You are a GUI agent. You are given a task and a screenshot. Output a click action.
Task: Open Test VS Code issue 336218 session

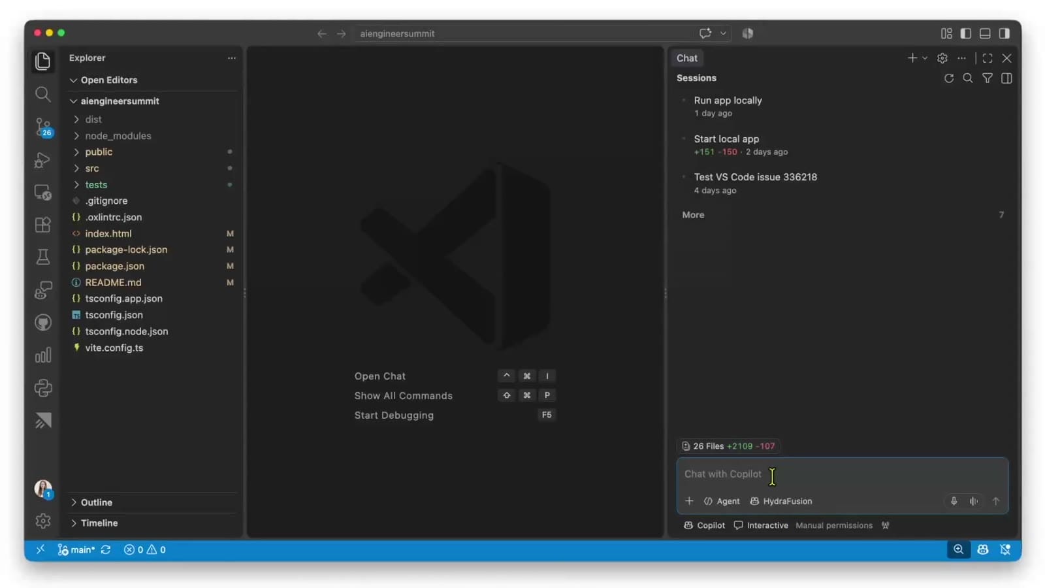[x=843, y=184]
